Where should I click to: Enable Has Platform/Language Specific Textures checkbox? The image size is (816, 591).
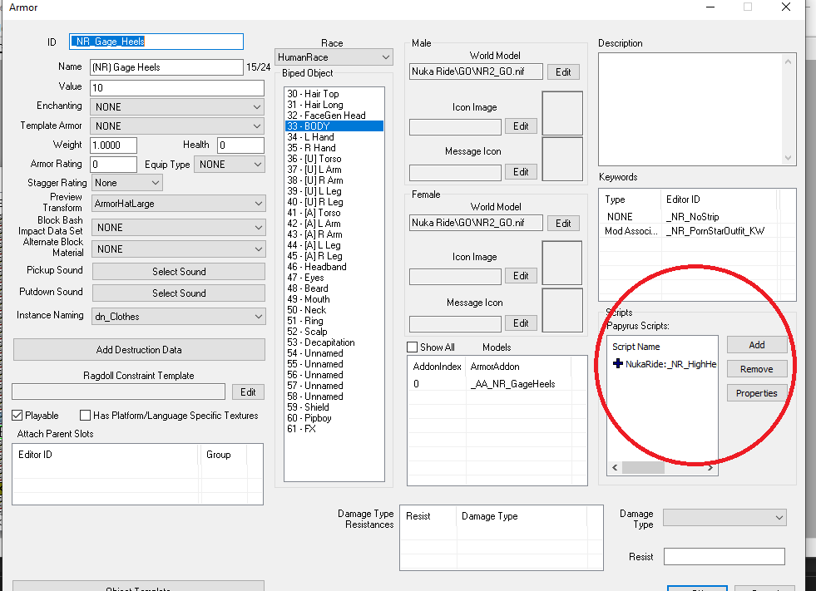coord(85,415)
